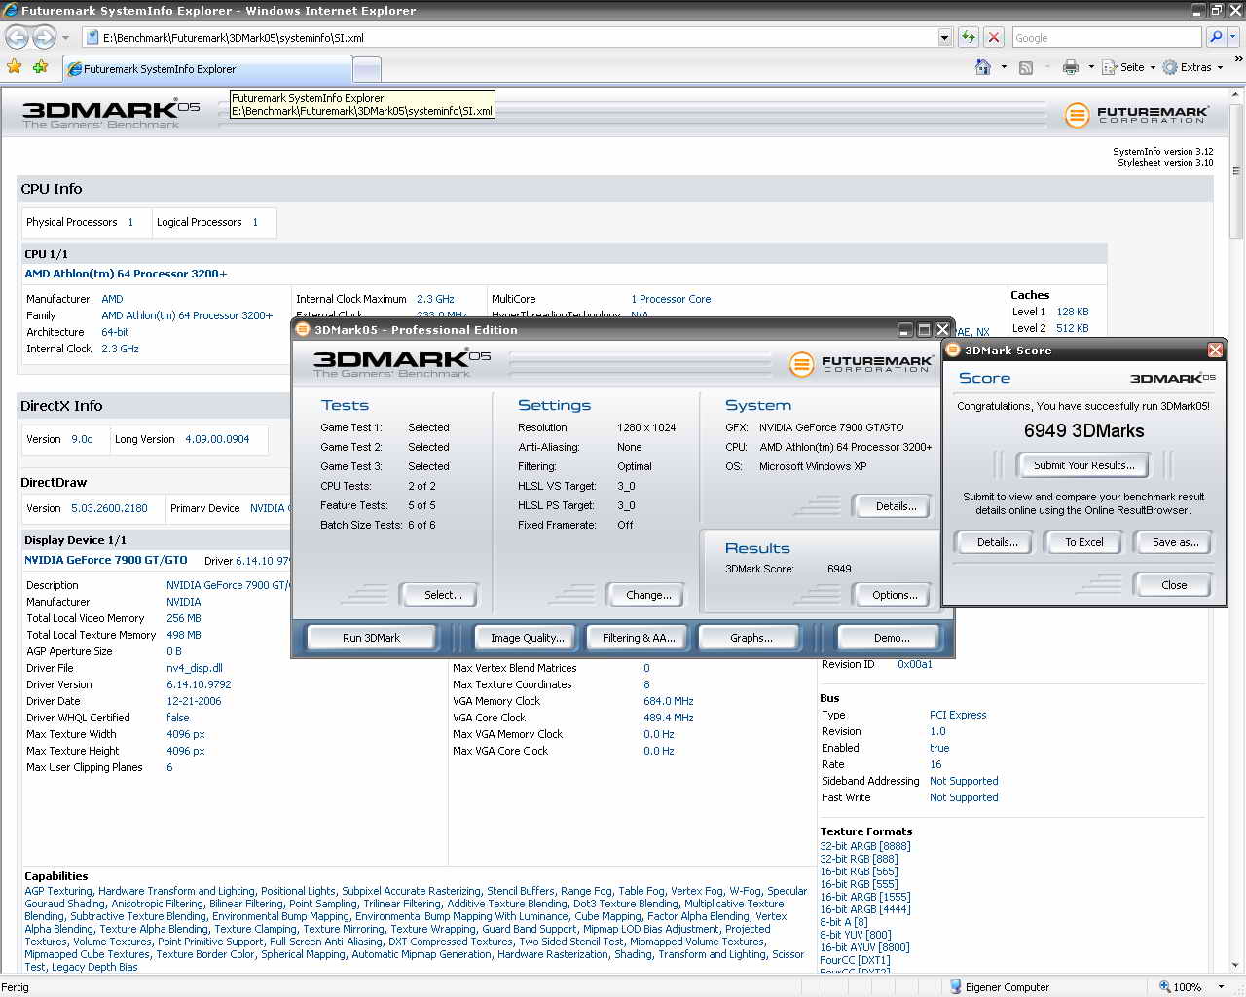Click Submit Your Results in 3DMark Score dialog

pyautogui.click(x=1083, y=465)
